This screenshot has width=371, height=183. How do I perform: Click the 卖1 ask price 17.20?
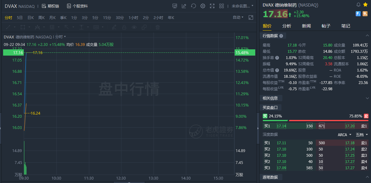tap(350, 126)
